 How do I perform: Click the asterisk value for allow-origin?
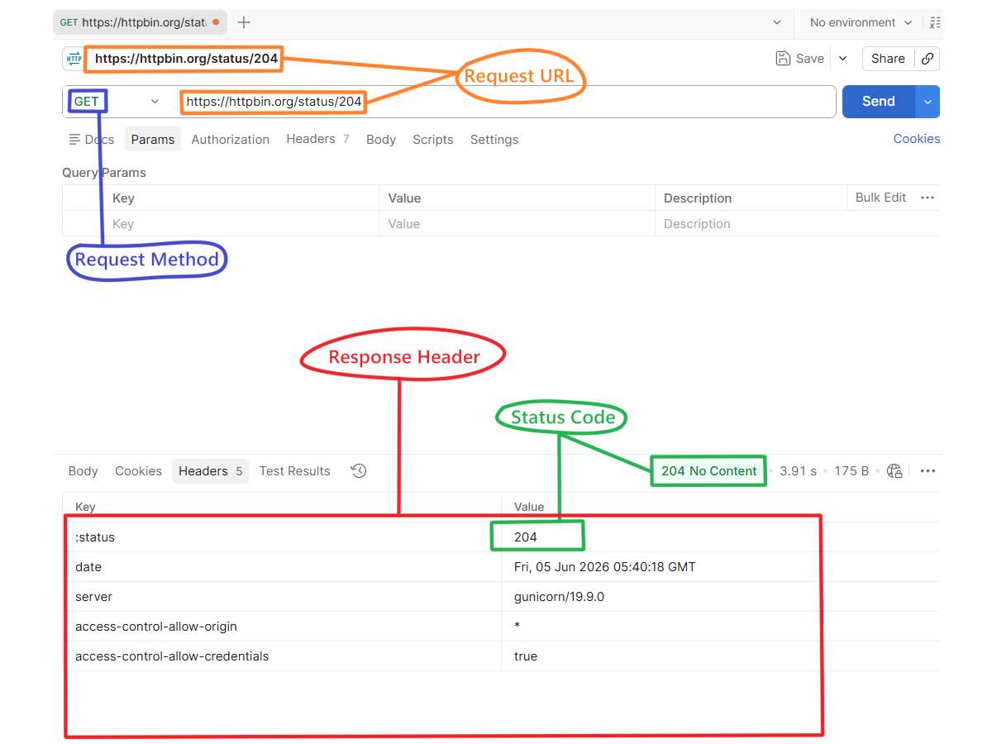coord(517,626)
